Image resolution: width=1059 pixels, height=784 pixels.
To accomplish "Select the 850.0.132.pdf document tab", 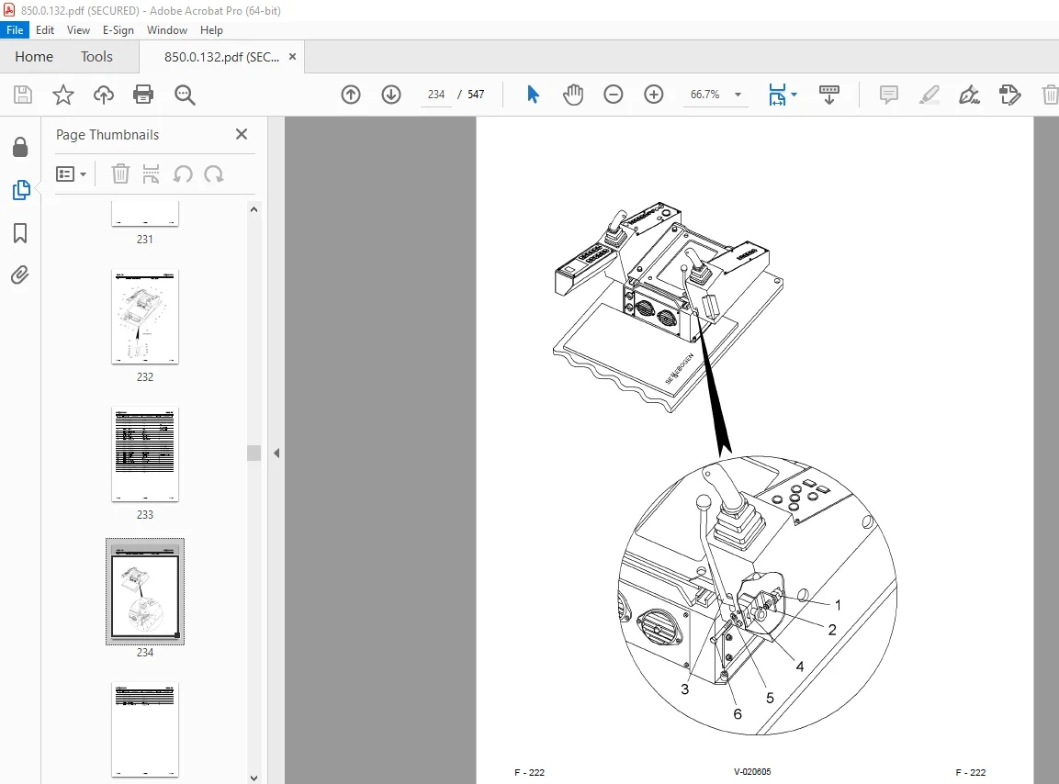I will 221,58.
